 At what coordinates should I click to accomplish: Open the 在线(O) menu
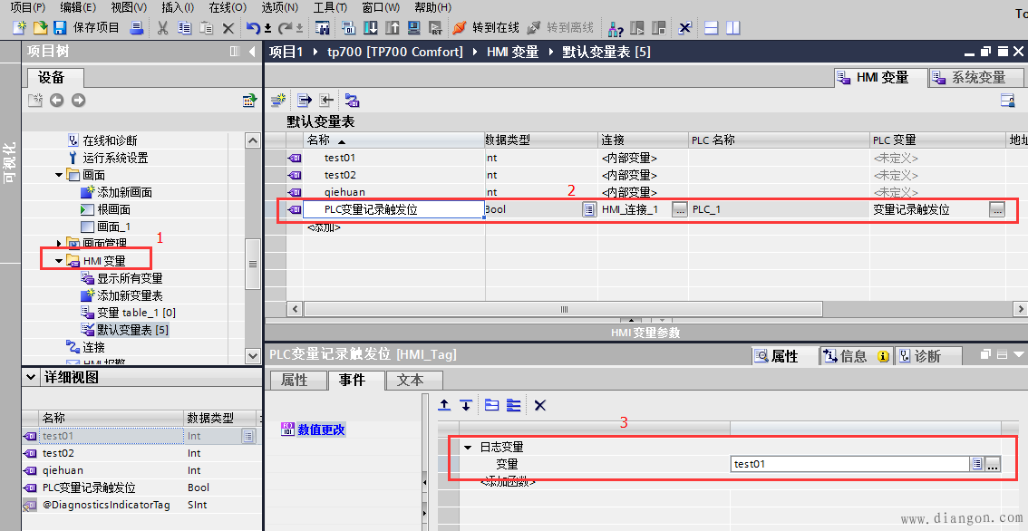(x=220, y=7)
